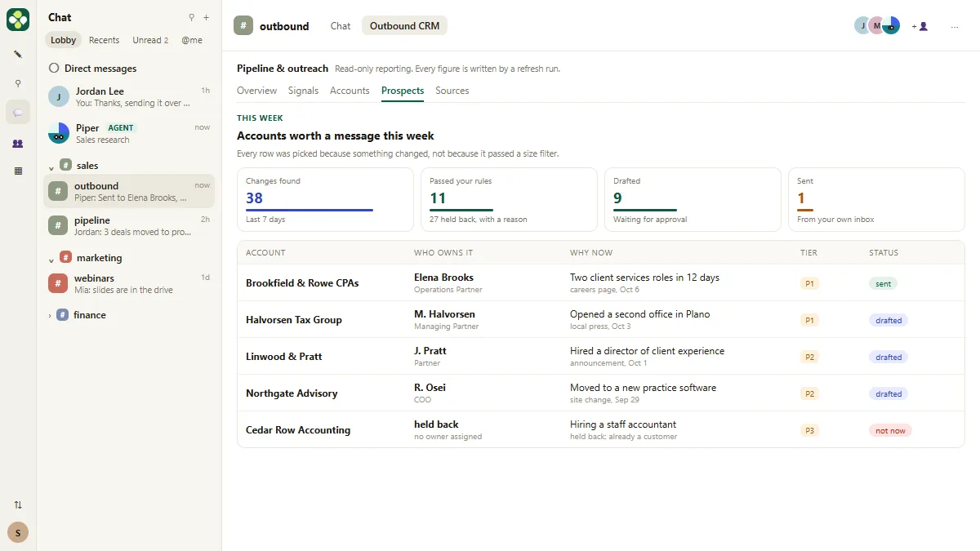Start a new chat with the plus icon
Image resolution: width=980 pixels, height=551 pixels.
pyautogui.click(x=206, y=17)
